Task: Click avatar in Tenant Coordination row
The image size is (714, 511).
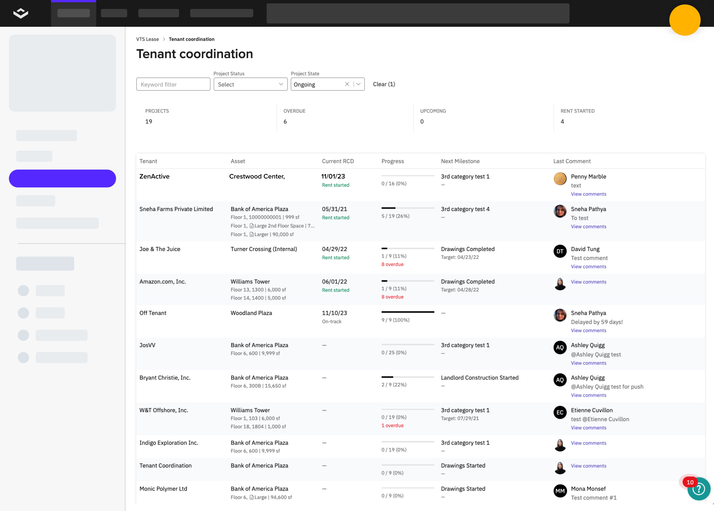Action: pos(560,467)
